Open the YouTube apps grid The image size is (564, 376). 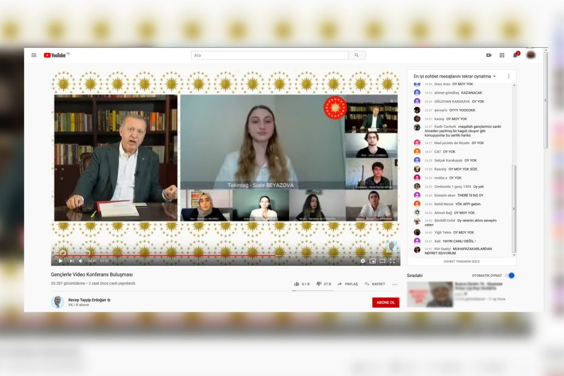pos(502,55)
